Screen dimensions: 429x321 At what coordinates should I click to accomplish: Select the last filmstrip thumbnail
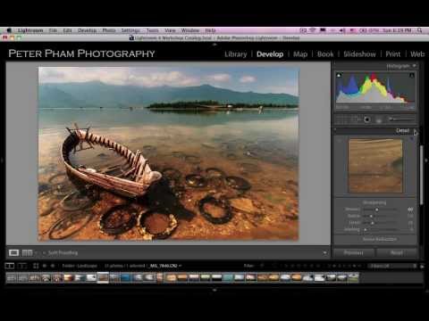pyautogui.click(x=353, y=277)
